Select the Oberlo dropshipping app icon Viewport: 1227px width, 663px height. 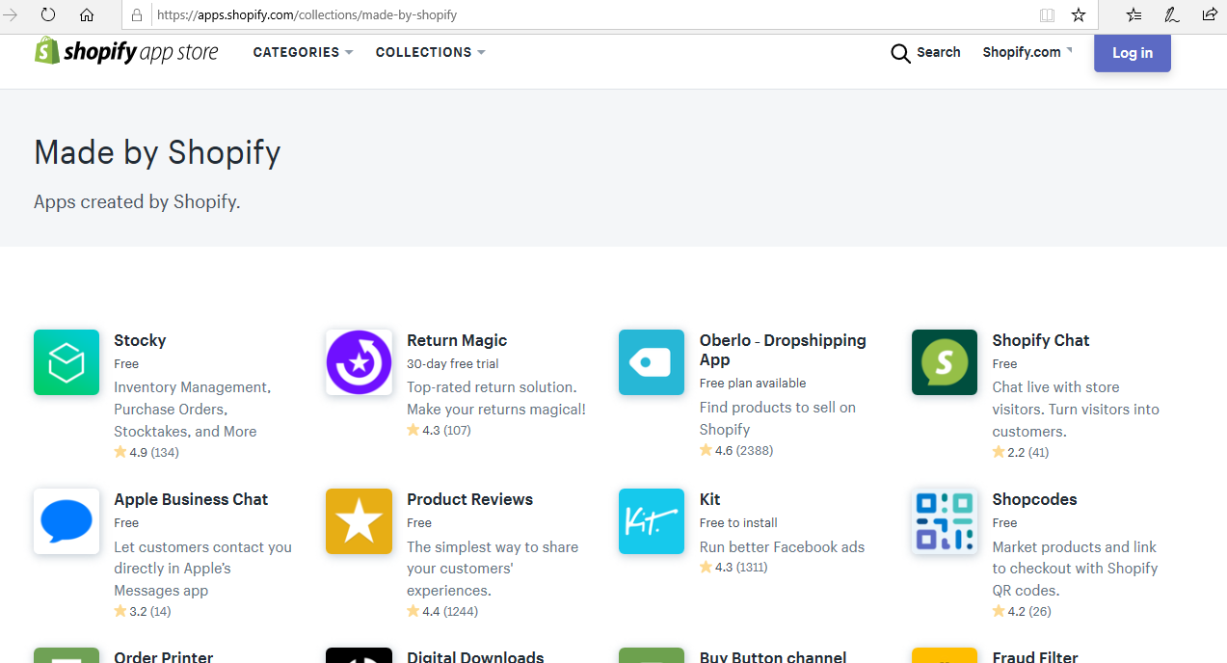tap(652, 362)
